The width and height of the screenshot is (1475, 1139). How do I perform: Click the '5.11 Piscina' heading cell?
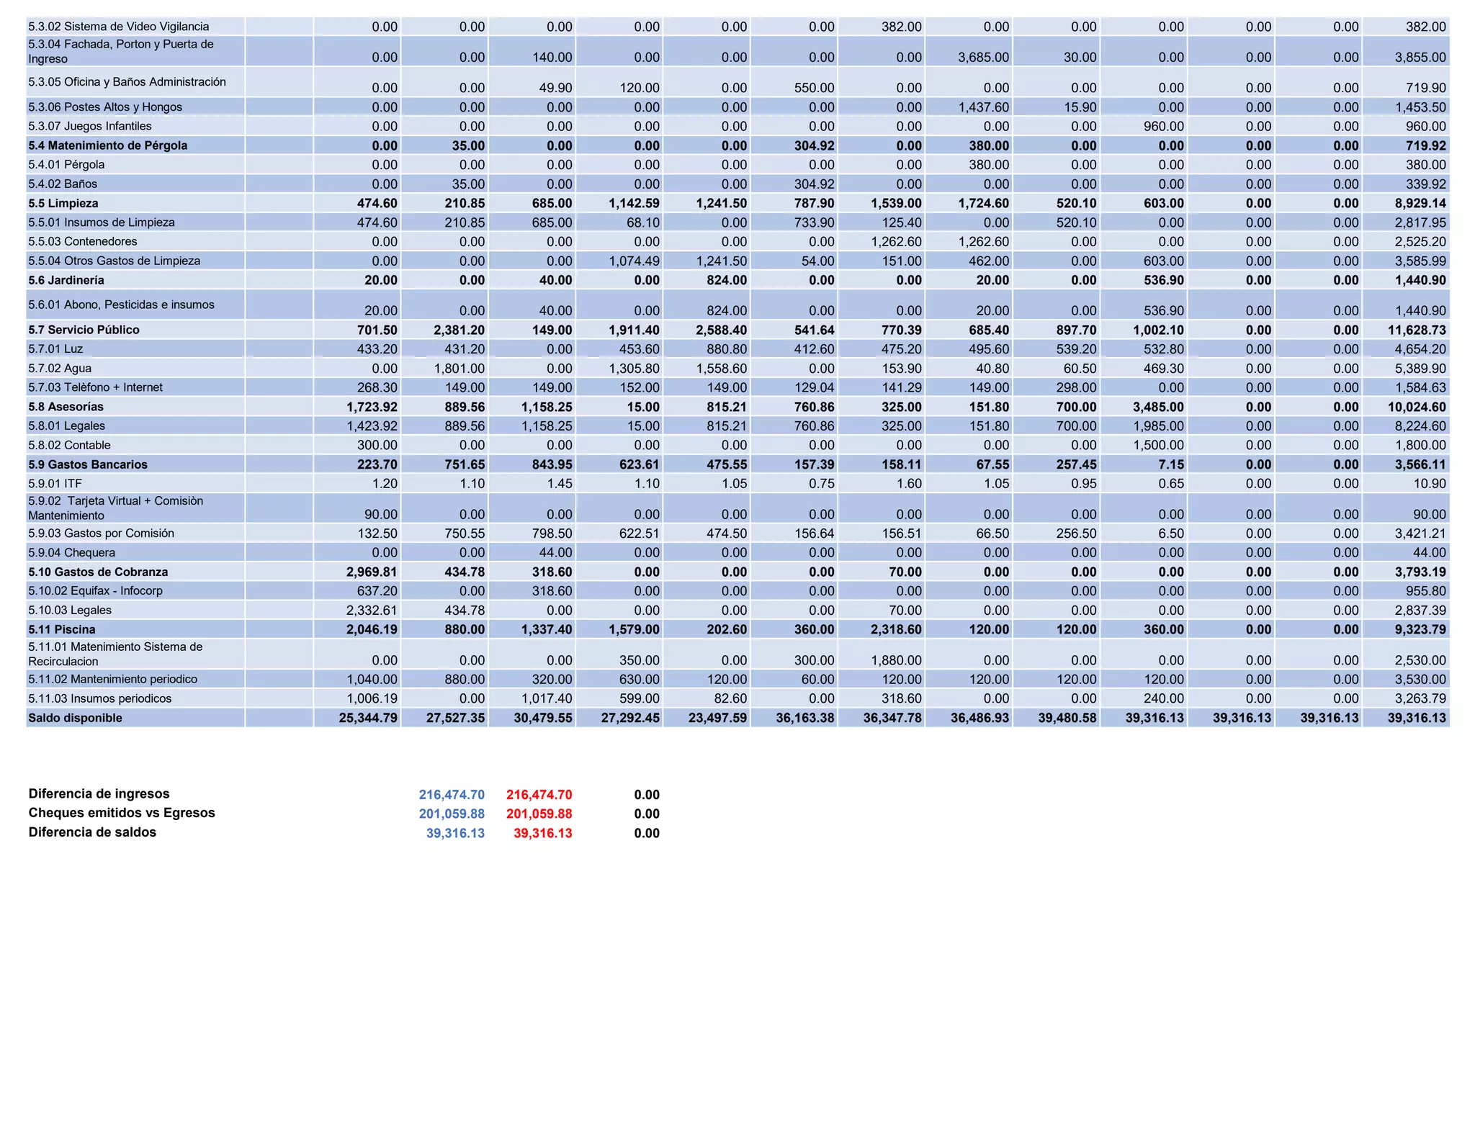tap(62, 630)
